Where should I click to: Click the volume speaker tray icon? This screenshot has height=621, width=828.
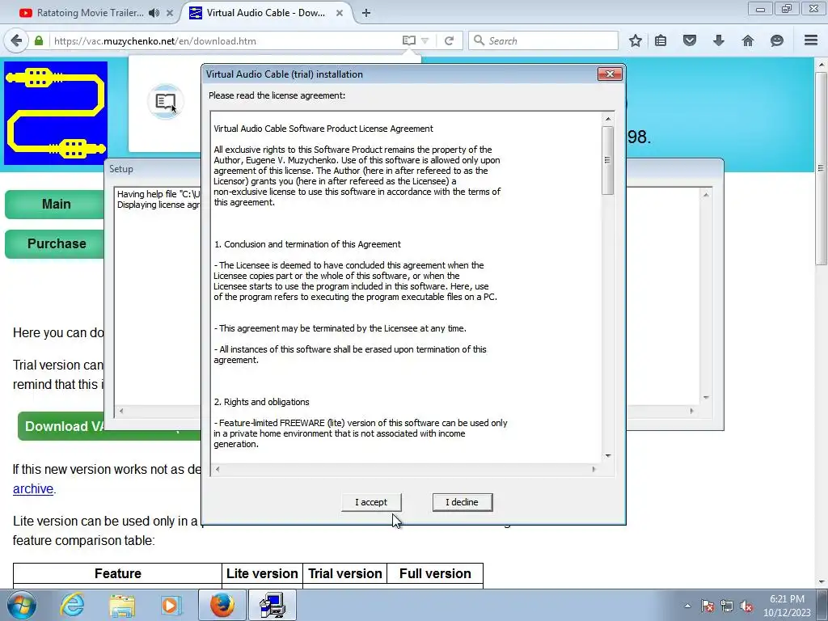(x=746, y=606)
